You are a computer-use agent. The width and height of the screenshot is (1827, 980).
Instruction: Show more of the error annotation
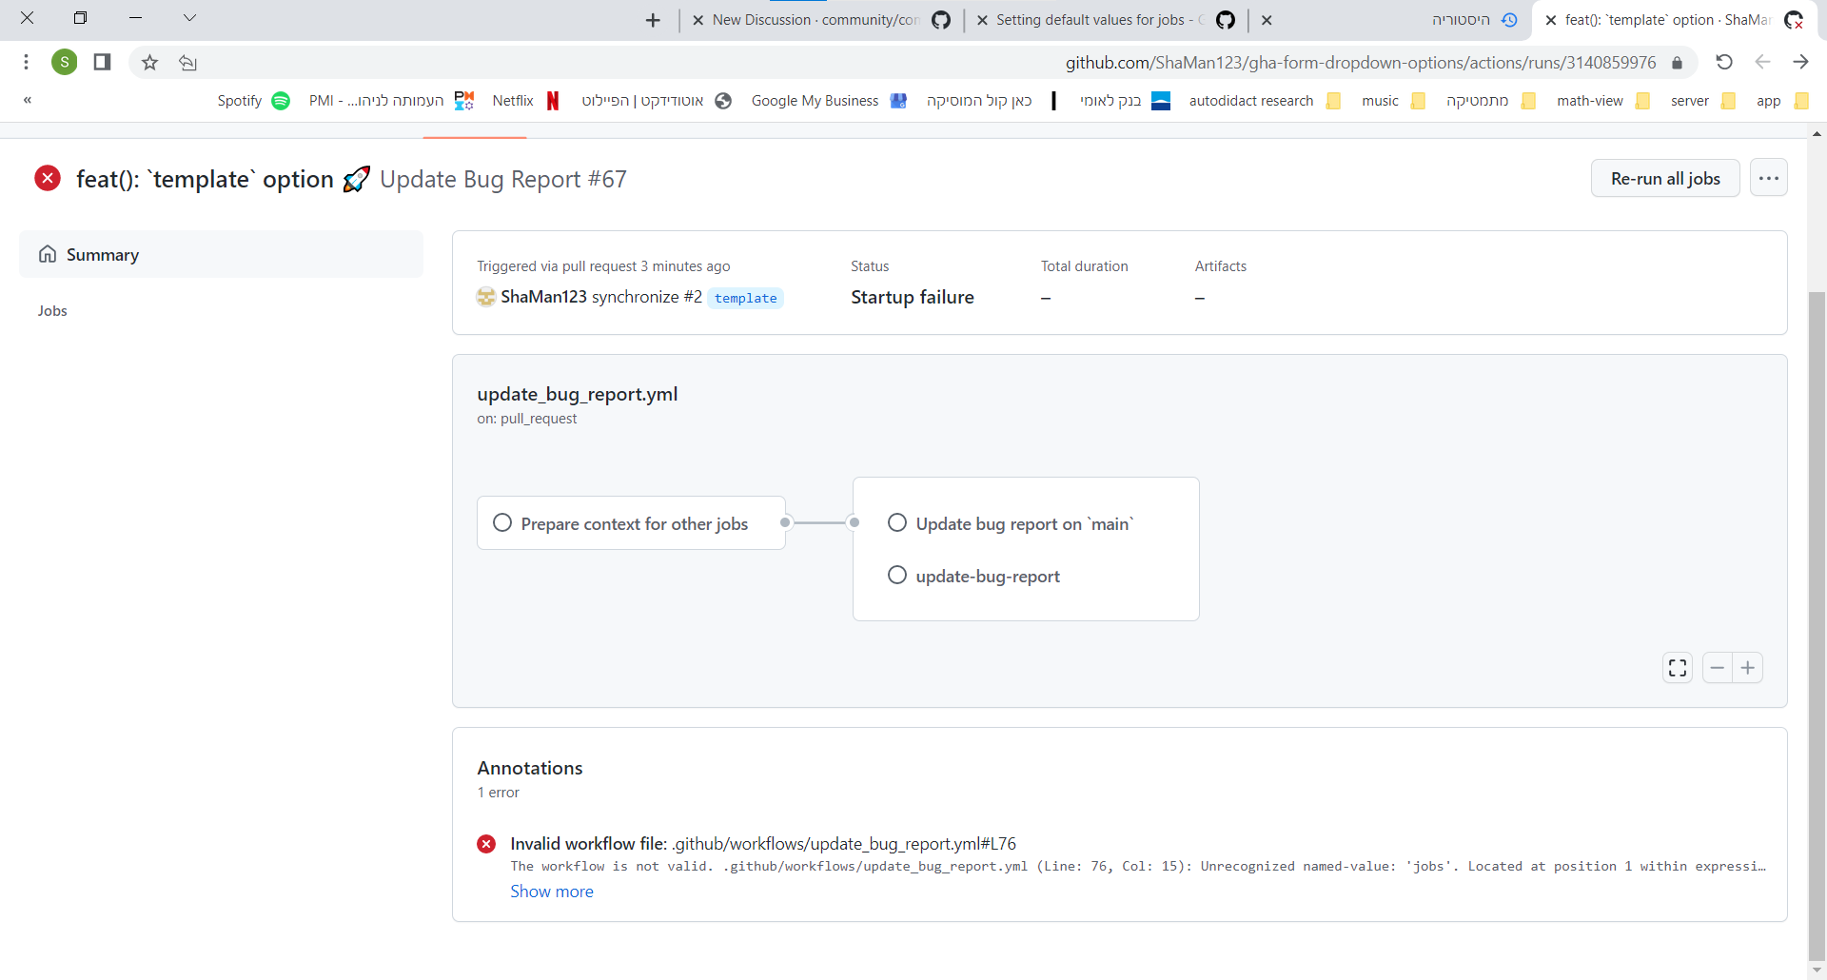coord(551,891)
